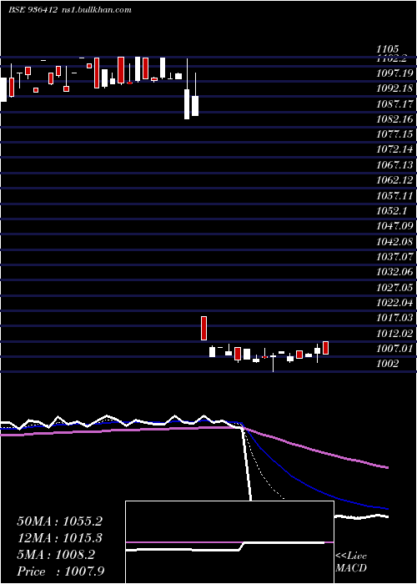The height and width of the screenshot is (584, 417).
Task: Click the 1105 price axis label
Action: pyautogui.click(x=388, y=48)
